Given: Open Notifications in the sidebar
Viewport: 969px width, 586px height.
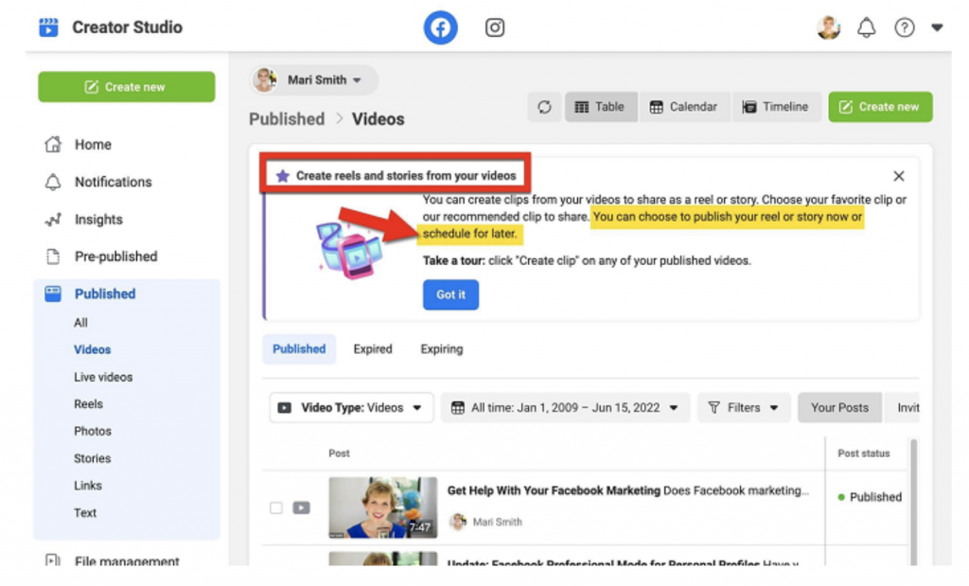Looking at the screenshot, I should tap(114, 182).
